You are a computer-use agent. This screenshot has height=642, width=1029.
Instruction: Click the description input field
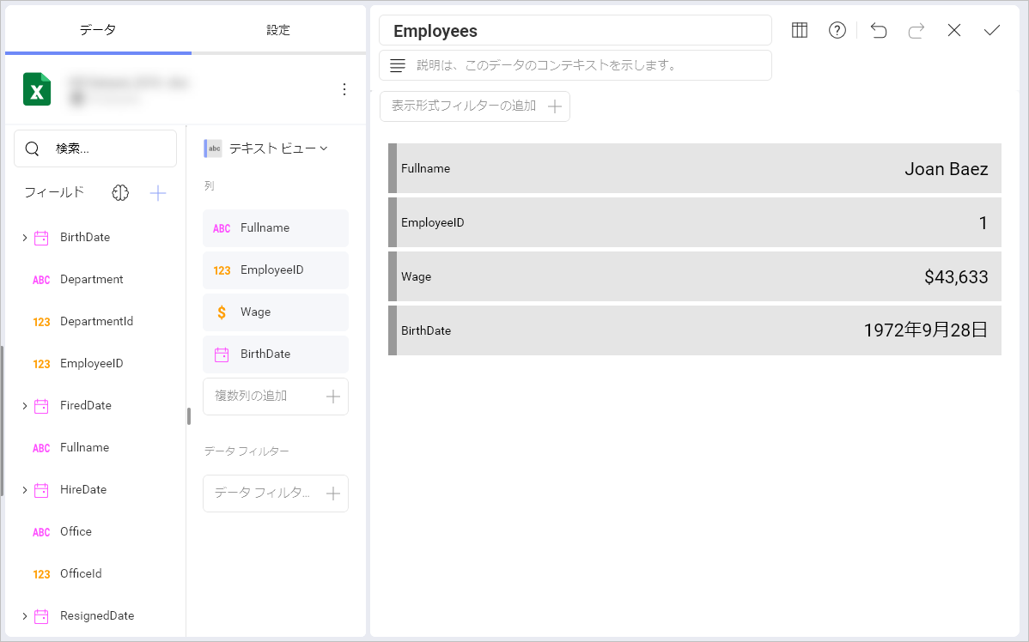[x=575, y=65]
